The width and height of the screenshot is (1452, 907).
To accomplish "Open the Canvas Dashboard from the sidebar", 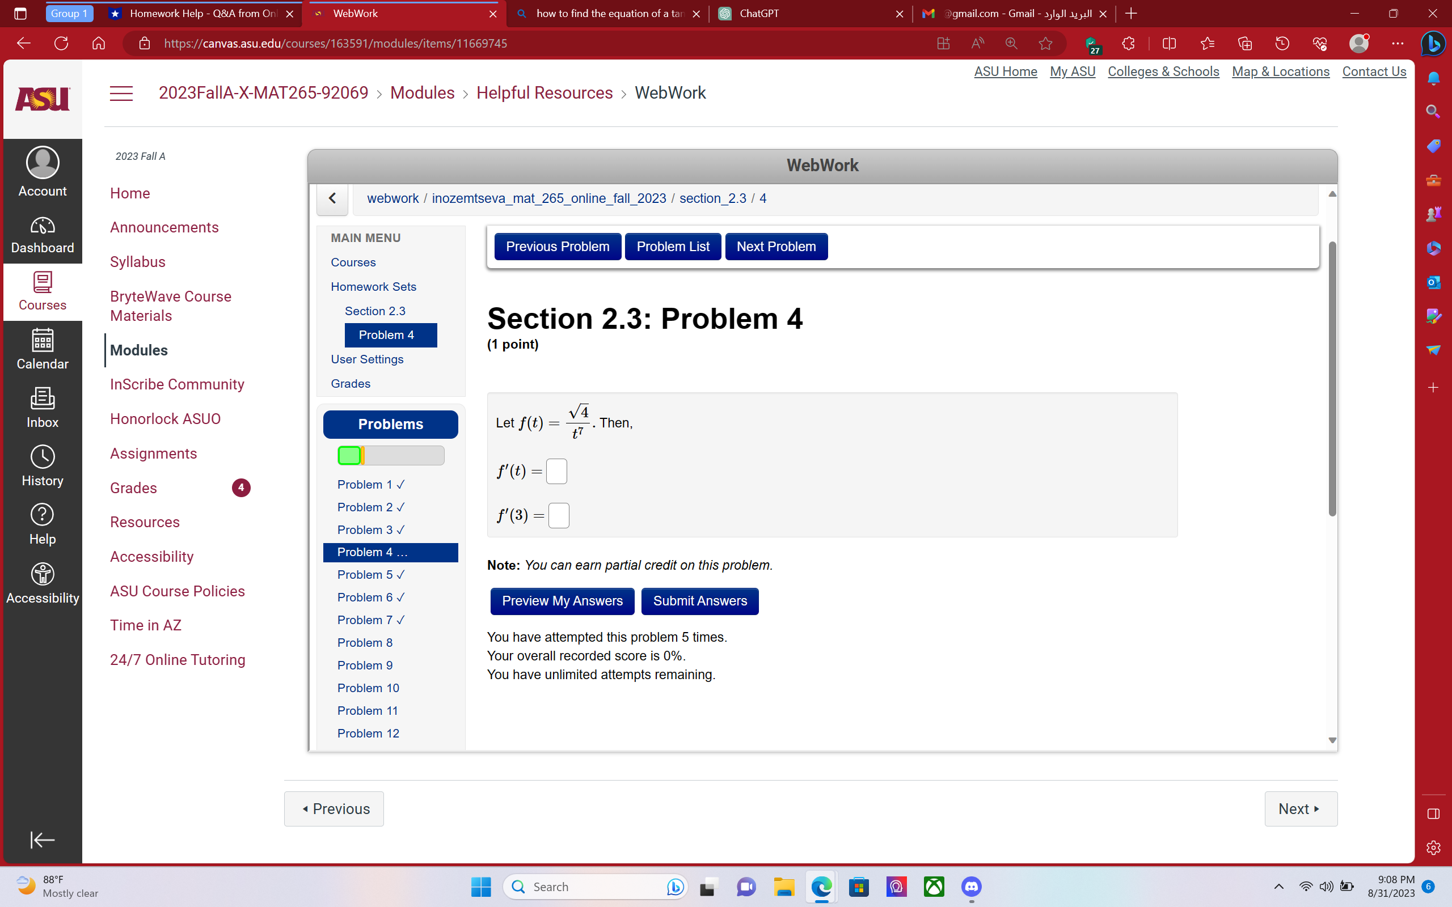I will (x=42, y=234).
